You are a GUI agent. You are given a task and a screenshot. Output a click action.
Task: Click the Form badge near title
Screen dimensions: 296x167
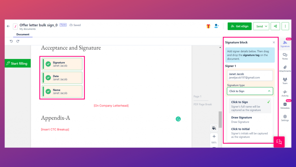click(63, 25)
